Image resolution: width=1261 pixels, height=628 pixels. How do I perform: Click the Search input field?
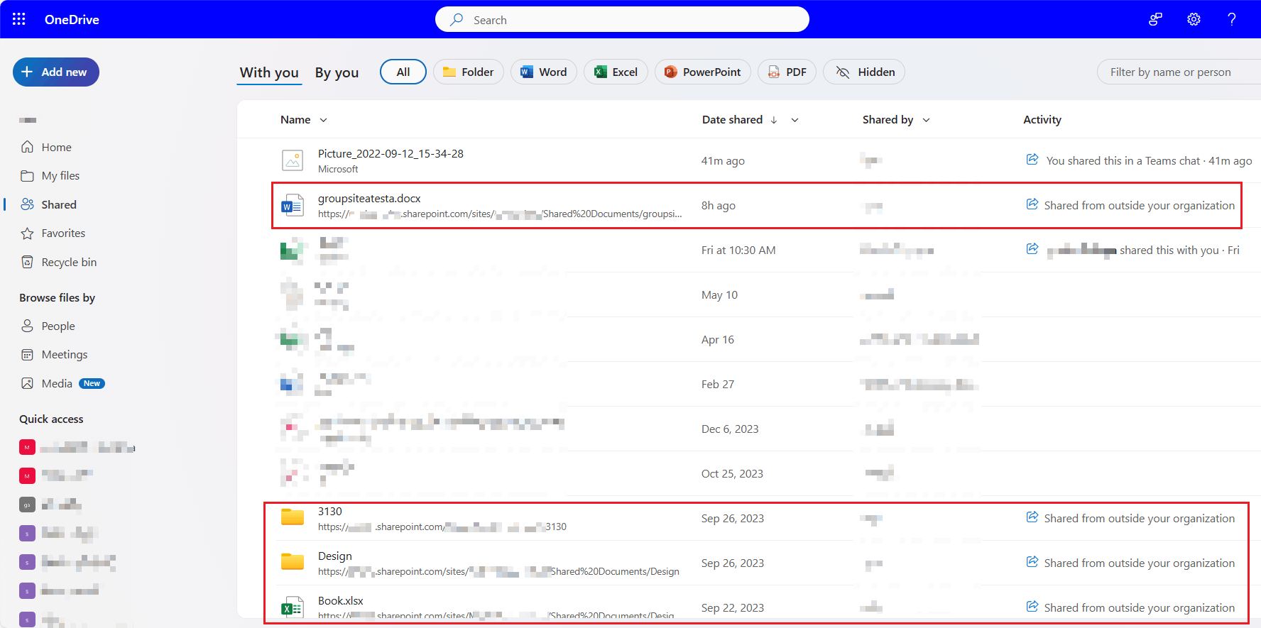(622, 19)
